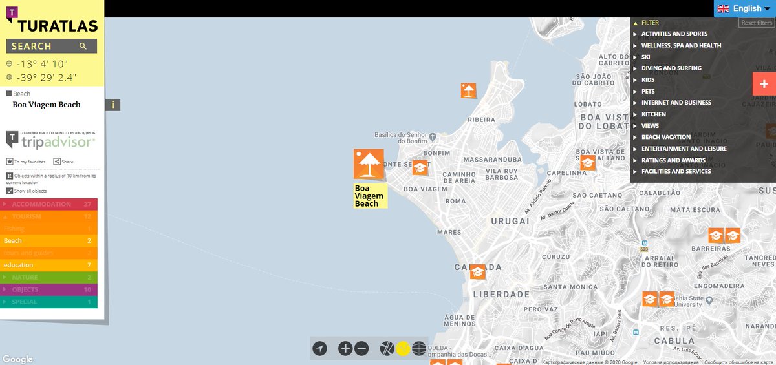Expand the Views filter
Viewport: 776px width, 365px height.
[x=650, y=125]
